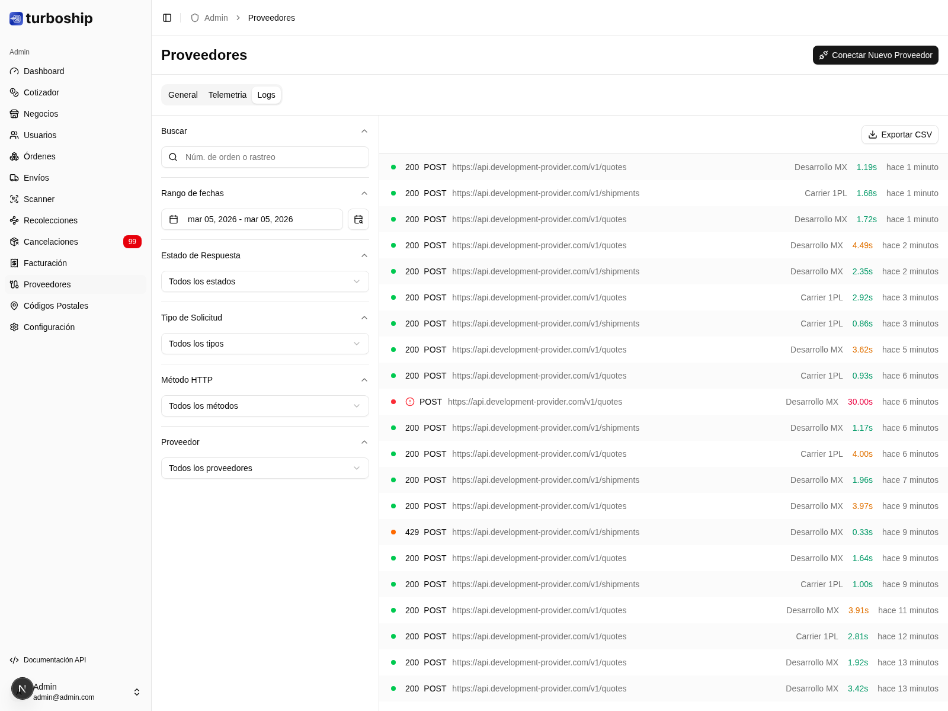The width and height of the screenshot is (948, 711).
Task: Open Configuración from the sidebar
Action: 49,327
